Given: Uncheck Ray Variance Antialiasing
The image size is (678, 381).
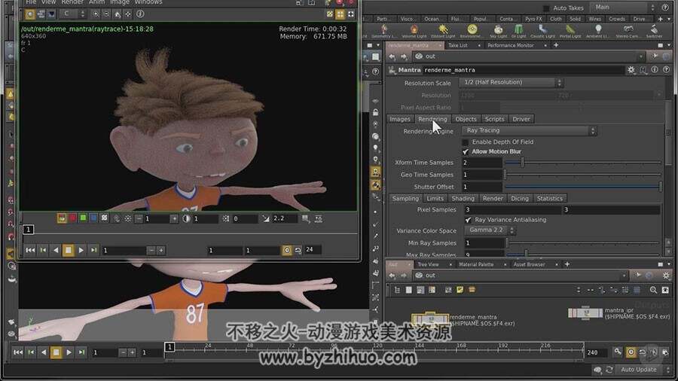Looking at the screenshot, I should [468, 220].
